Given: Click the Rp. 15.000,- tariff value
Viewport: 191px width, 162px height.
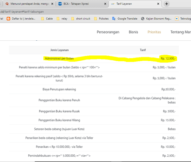Looking at the screenshot, I should 168,120.
